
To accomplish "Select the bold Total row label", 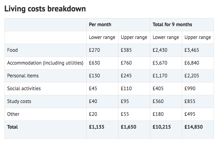I will (13, 127).
